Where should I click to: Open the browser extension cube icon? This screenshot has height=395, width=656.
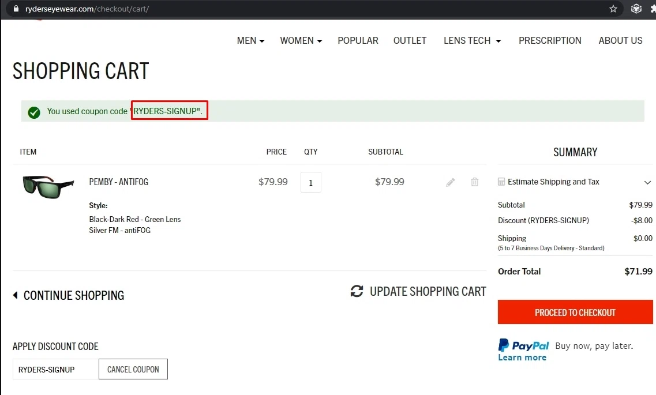[636, 9]
